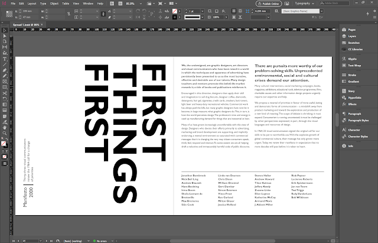Select the Eyedropper tool

click(x=5, y=122)
